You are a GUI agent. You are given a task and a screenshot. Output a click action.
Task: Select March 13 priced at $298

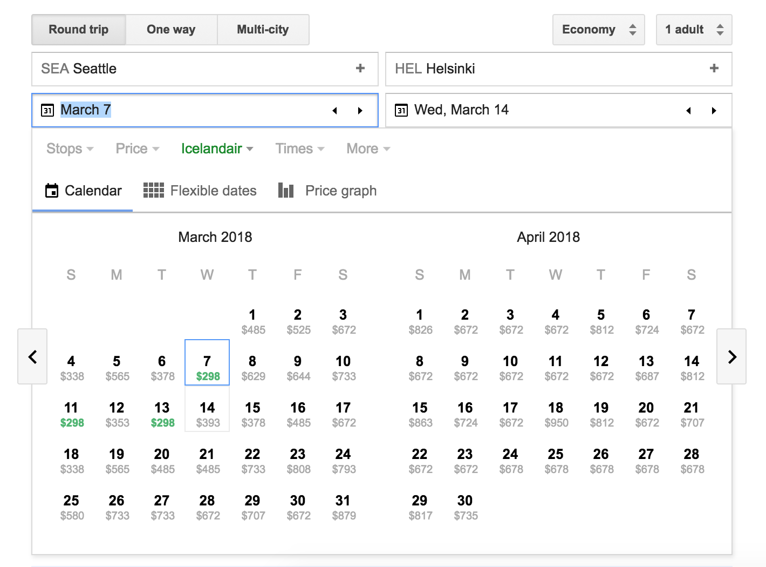tap(162, 415)
